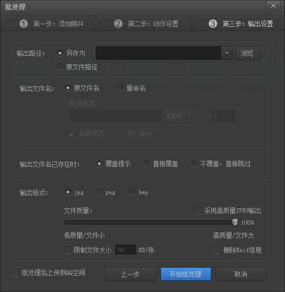The height and width of the screenshot is (292, 285).
Task: Toggle 批处理后上传到QQ空间 checkbox
Action: pyautogui.click(x=15, y=273)
